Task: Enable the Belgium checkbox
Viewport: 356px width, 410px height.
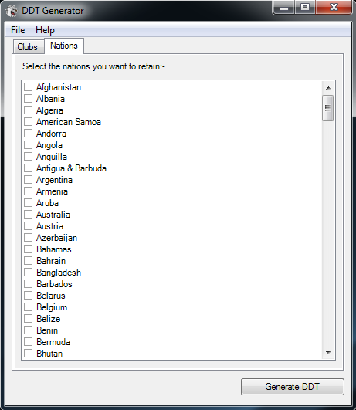Action: [28, 307]
